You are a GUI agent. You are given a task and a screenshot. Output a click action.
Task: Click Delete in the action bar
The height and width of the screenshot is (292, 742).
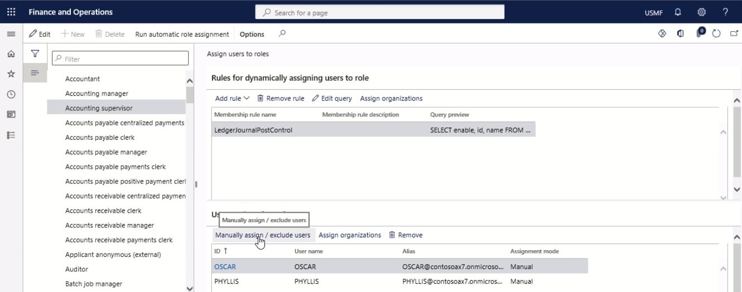pos(110,34)
